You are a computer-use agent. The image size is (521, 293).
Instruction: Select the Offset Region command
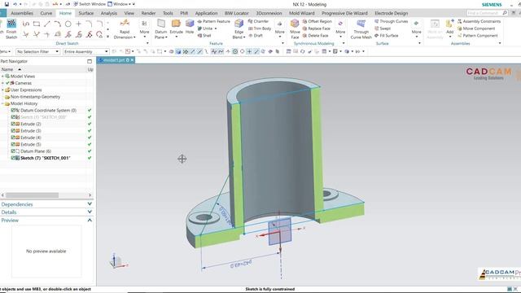tap(317, 21)
